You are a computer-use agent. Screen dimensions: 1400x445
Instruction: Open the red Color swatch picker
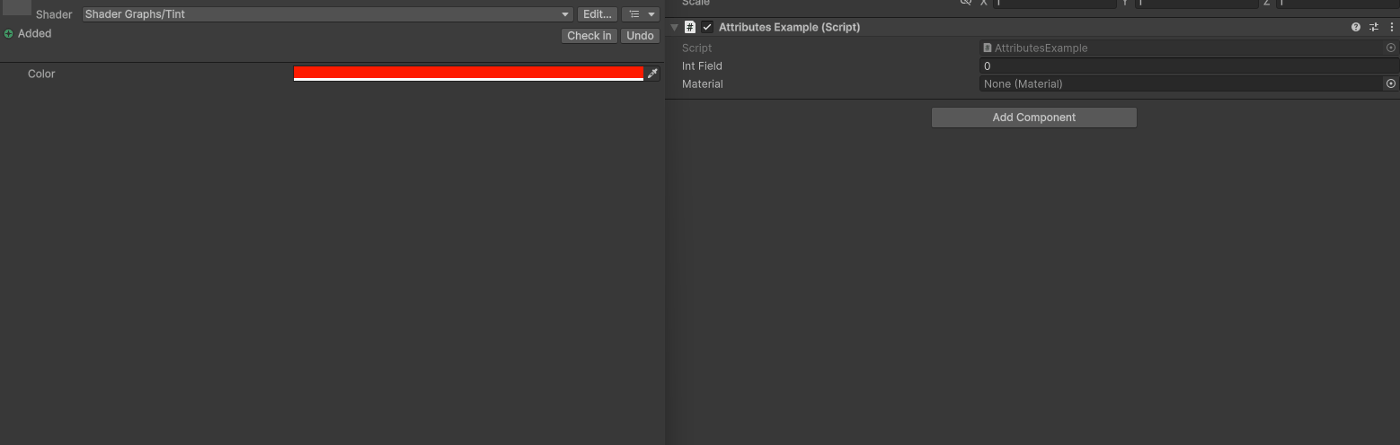468,74
